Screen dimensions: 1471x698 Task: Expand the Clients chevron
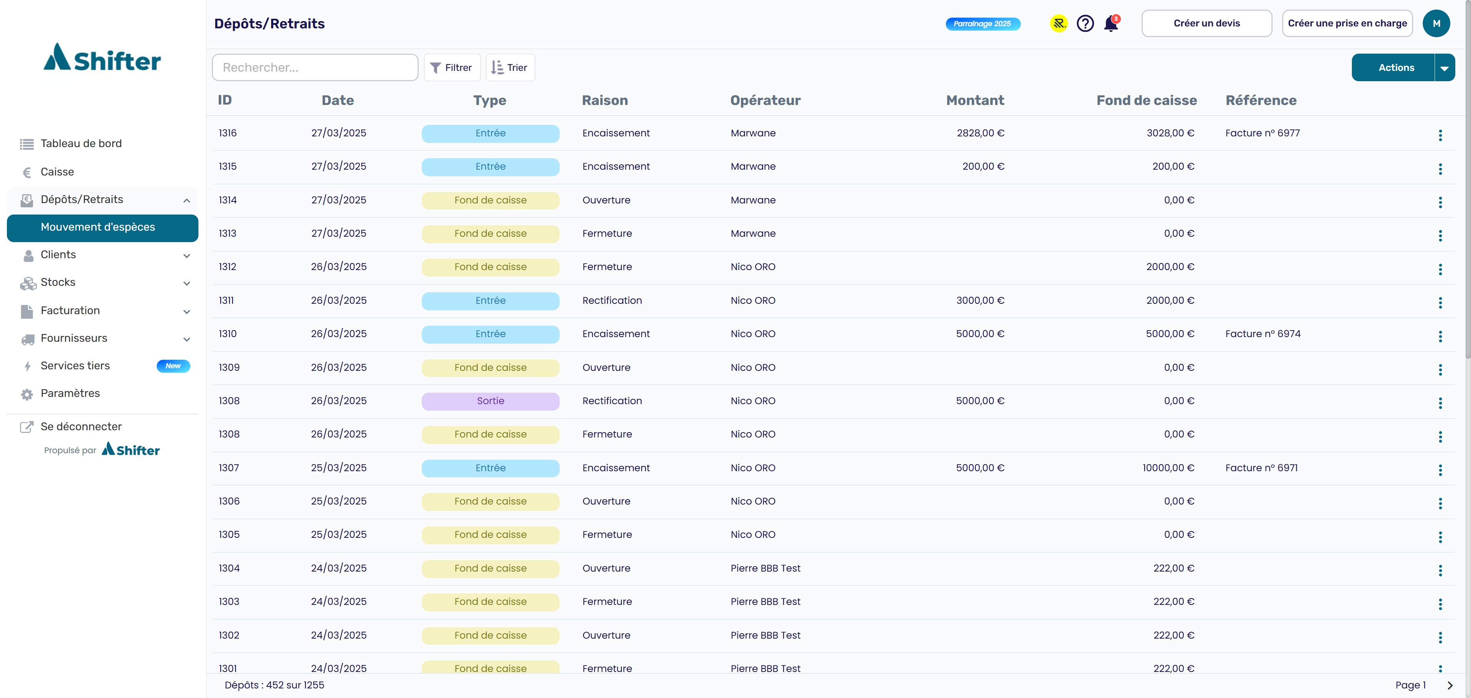tap(187, 256)
